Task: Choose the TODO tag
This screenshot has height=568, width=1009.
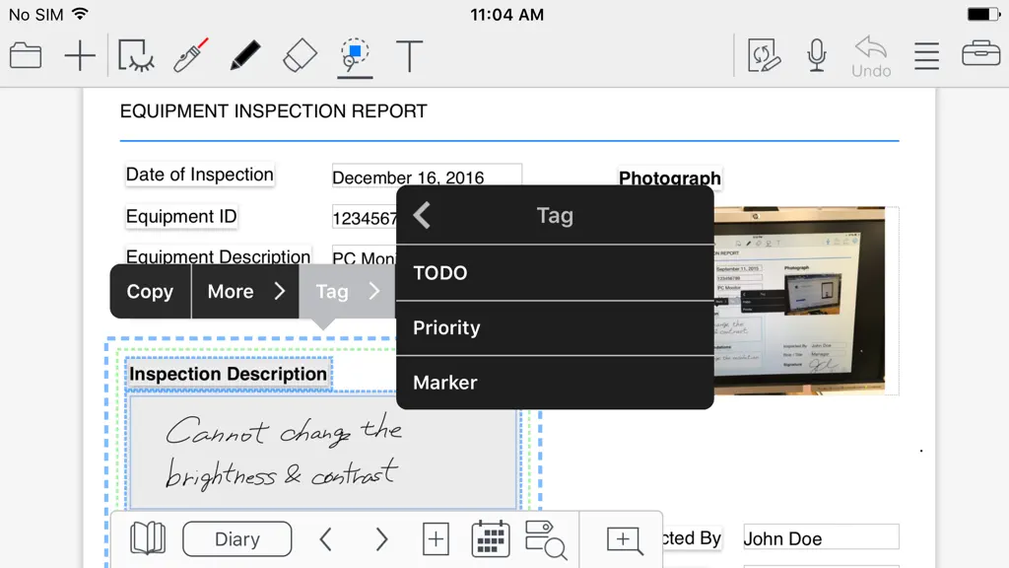Action: [x=555, y=273]
